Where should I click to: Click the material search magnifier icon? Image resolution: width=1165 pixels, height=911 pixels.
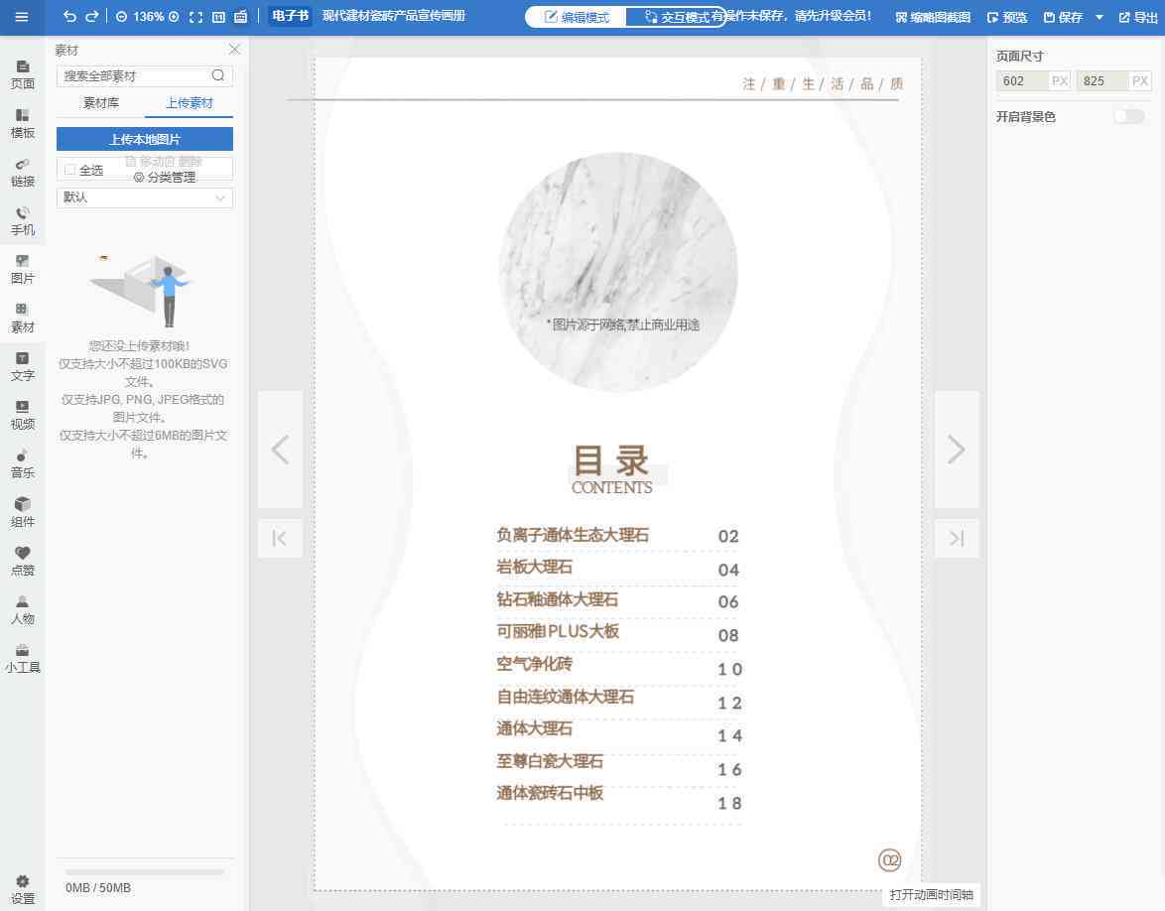tap(217, 75)
